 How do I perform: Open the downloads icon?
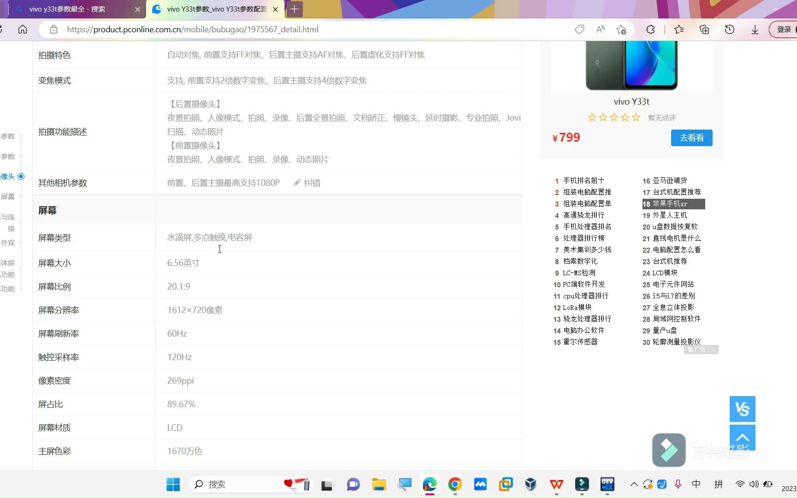click(755, 30)
